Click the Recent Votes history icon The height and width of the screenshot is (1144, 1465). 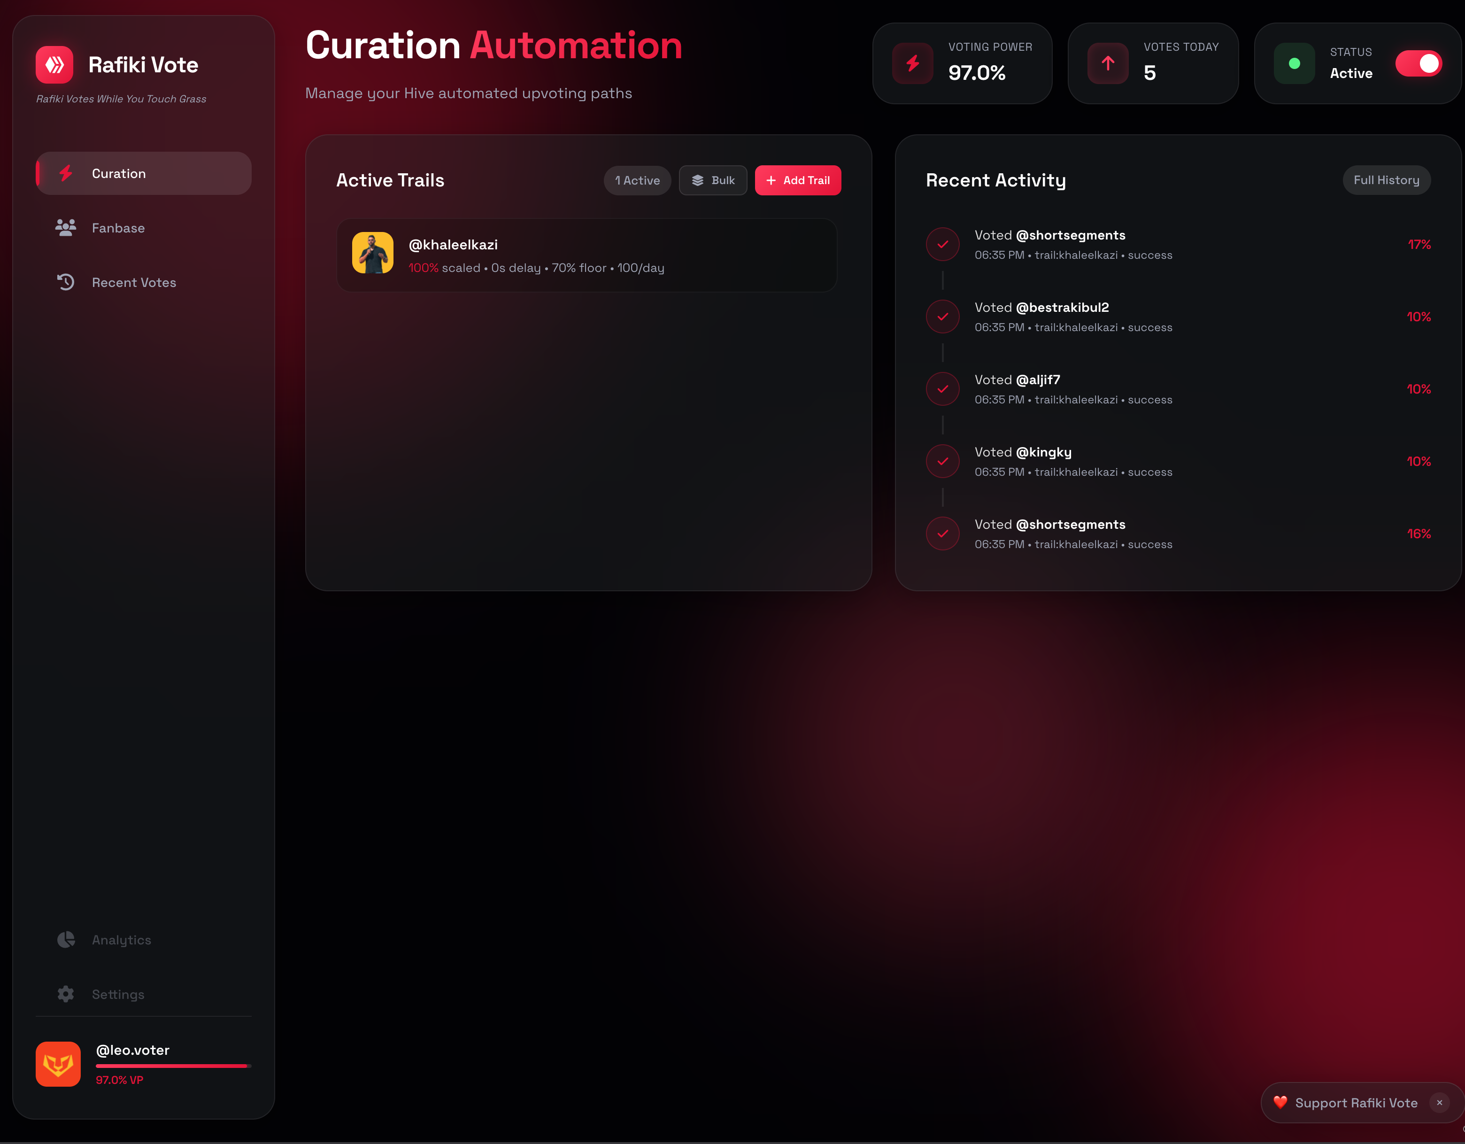[66, 282]
